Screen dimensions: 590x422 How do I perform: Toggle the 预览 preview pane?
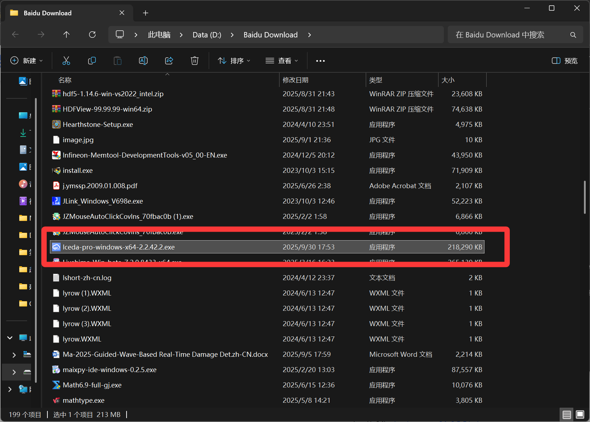tap(565, 61)
